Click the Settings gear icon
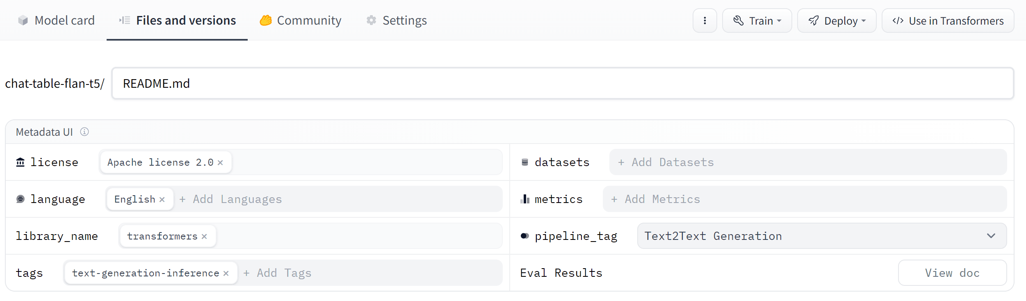 [371, 20]
